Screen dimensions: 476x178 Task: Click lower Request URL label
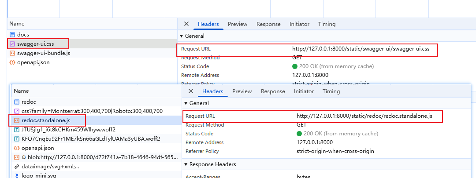click(201, 116)
